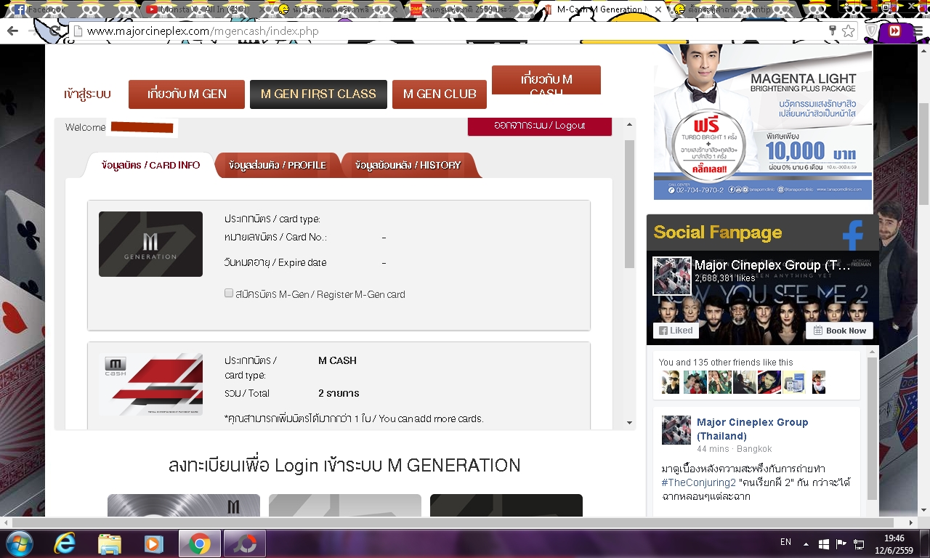930x558 pixels.
Task: Click the black M Generation card thumbnail
Action: click(x=506, y=506)
